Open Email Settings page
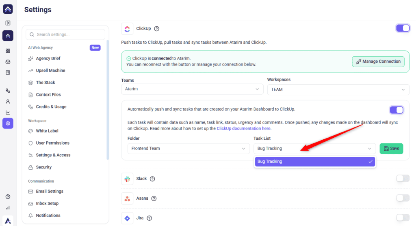 point(50,191)
